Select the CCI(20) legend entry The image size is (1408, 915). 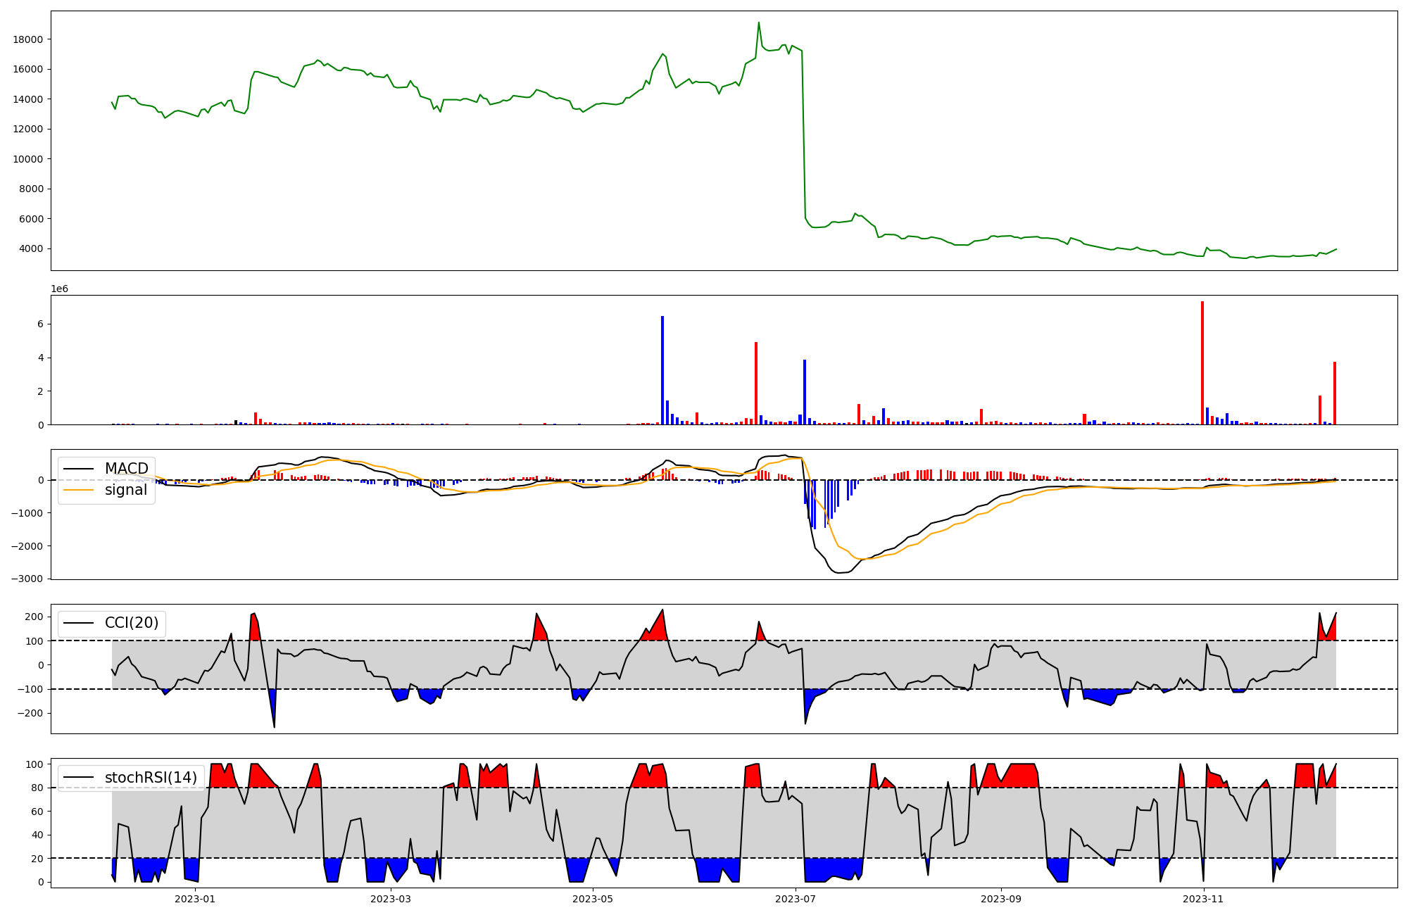(131, 623)
